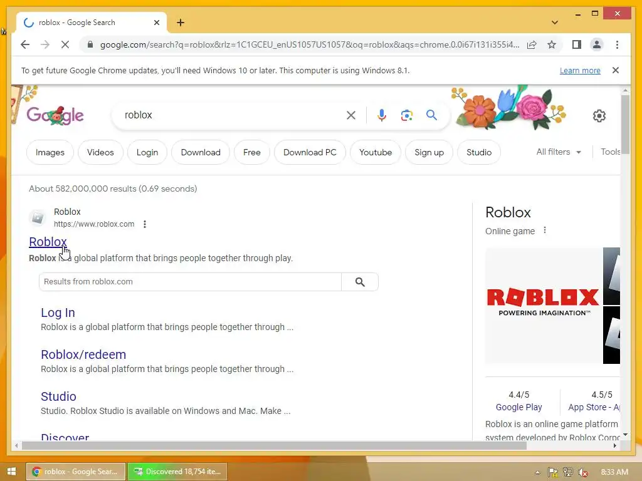This screenshot has width=642, height=481.
Task: Filter results by Videos
Action: [x=100, y=152]
